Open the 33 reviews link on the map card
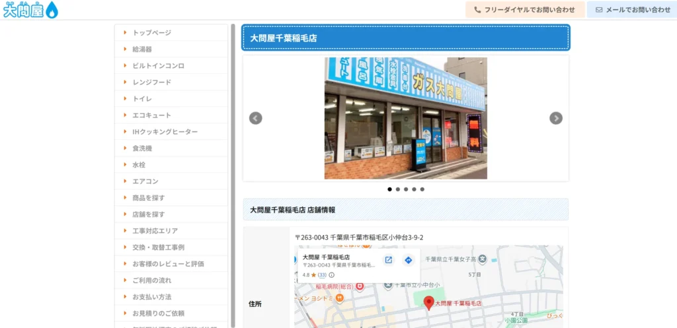 322,275
